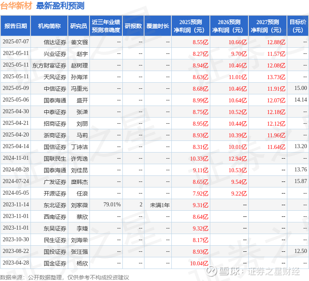309x281 pixels.
Task: Click the 研报数 column header
Action: 133,26
